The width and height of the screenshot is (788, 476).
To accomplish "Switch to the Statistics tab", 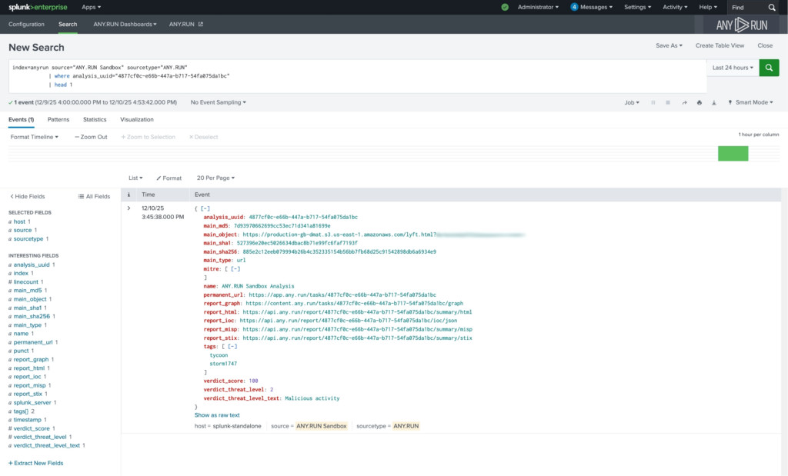I will pos(95,119).
